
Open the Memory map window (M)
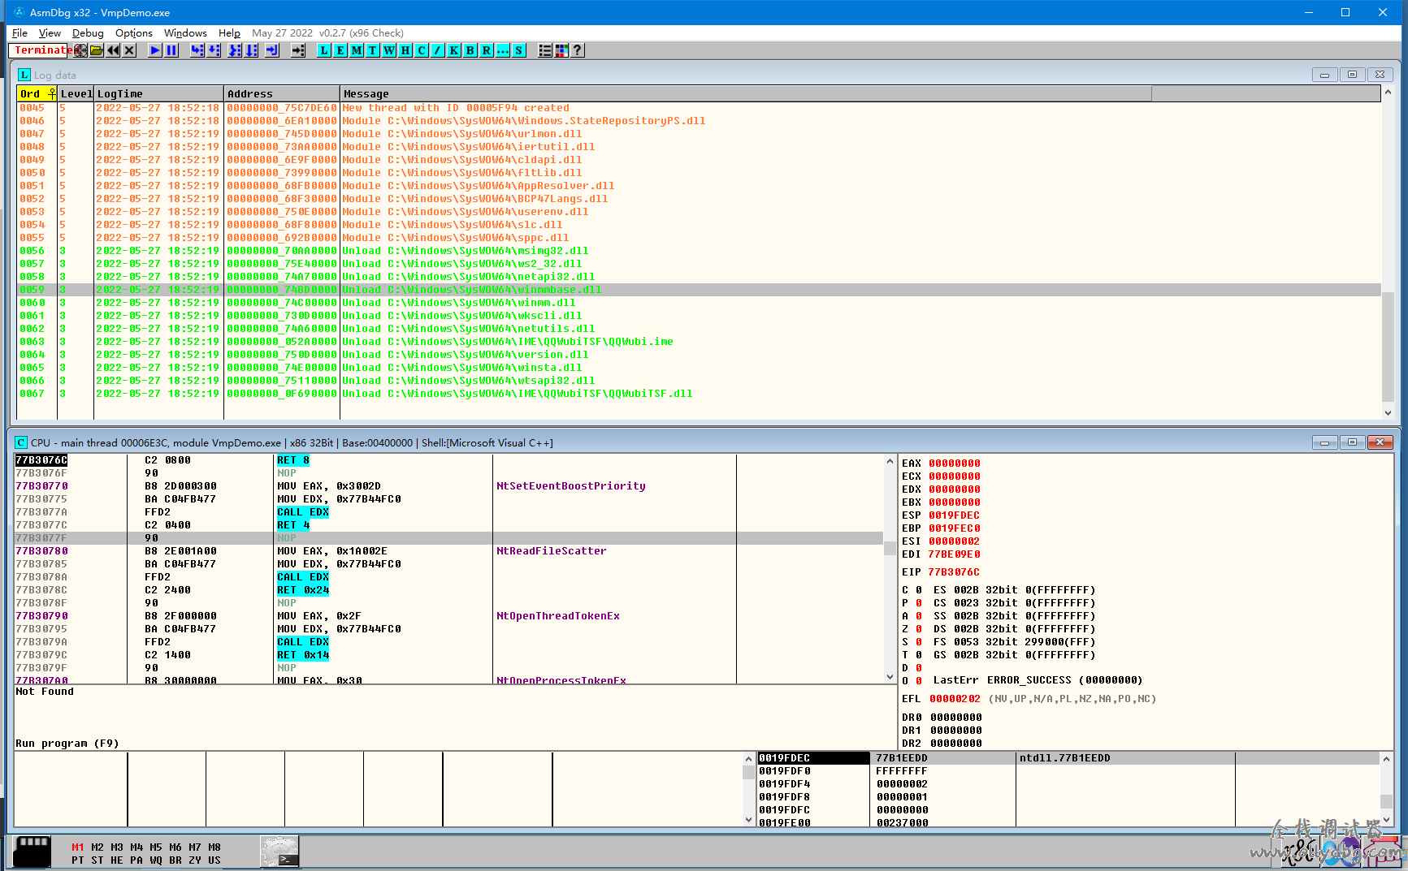(357, 50)
